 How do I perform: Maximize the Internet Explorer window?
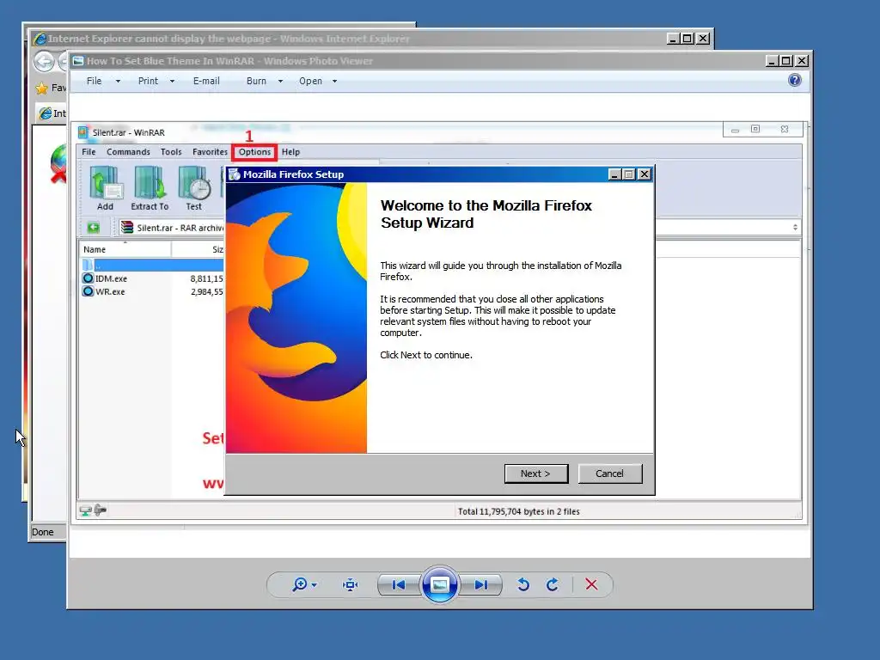tap(687, 39)
